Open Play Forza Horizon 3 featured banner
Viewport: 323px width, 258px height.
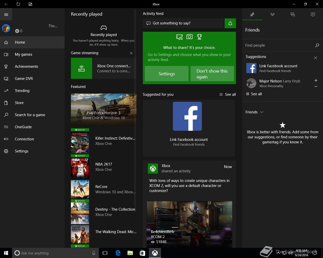pos(103,110)
